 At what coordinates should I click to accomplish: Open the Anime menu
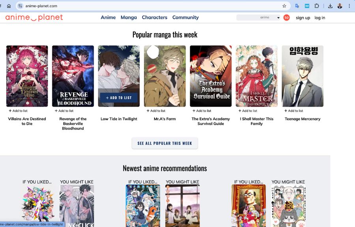point(108,17)
